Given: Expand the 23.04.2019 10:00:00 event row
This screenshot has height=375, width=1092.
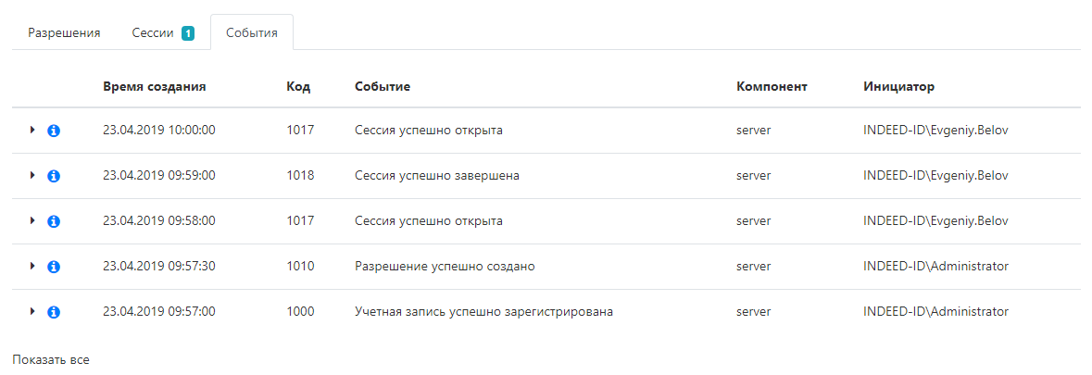Looking at the screenshot, I should (x=32, y=131).
